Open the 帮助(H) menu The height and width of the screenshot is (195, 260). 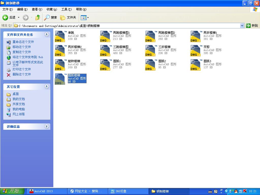tap(81, 9)
